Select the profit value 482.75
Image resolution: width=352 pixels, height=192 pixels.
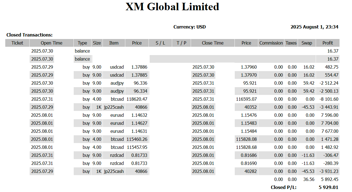[x=331, y=67]
